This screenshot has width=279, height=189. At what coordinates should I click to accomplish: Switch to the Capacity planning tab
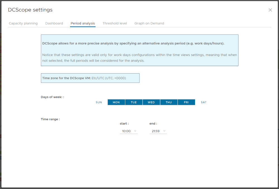pyautogui.click(x=23, y=23)
